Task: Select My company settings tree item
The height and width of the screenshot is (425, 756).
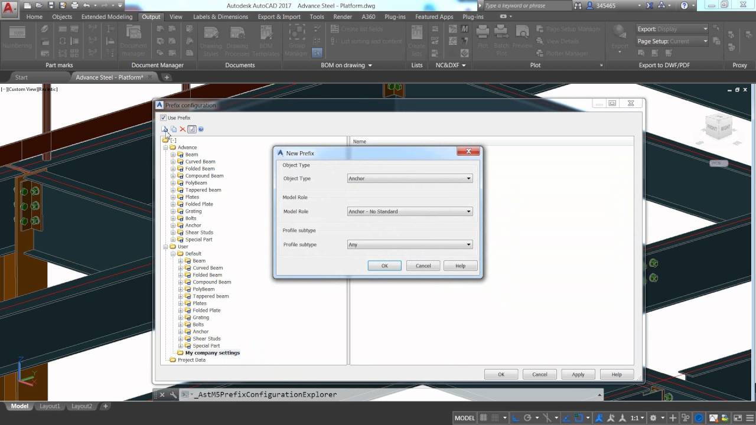Action: pyautogui.click(x=213, y=353)
